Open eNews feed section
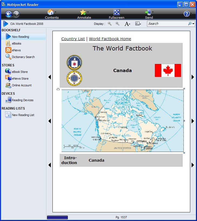The width and height of the screenshot is (197, 221). (x=16, y=50)
